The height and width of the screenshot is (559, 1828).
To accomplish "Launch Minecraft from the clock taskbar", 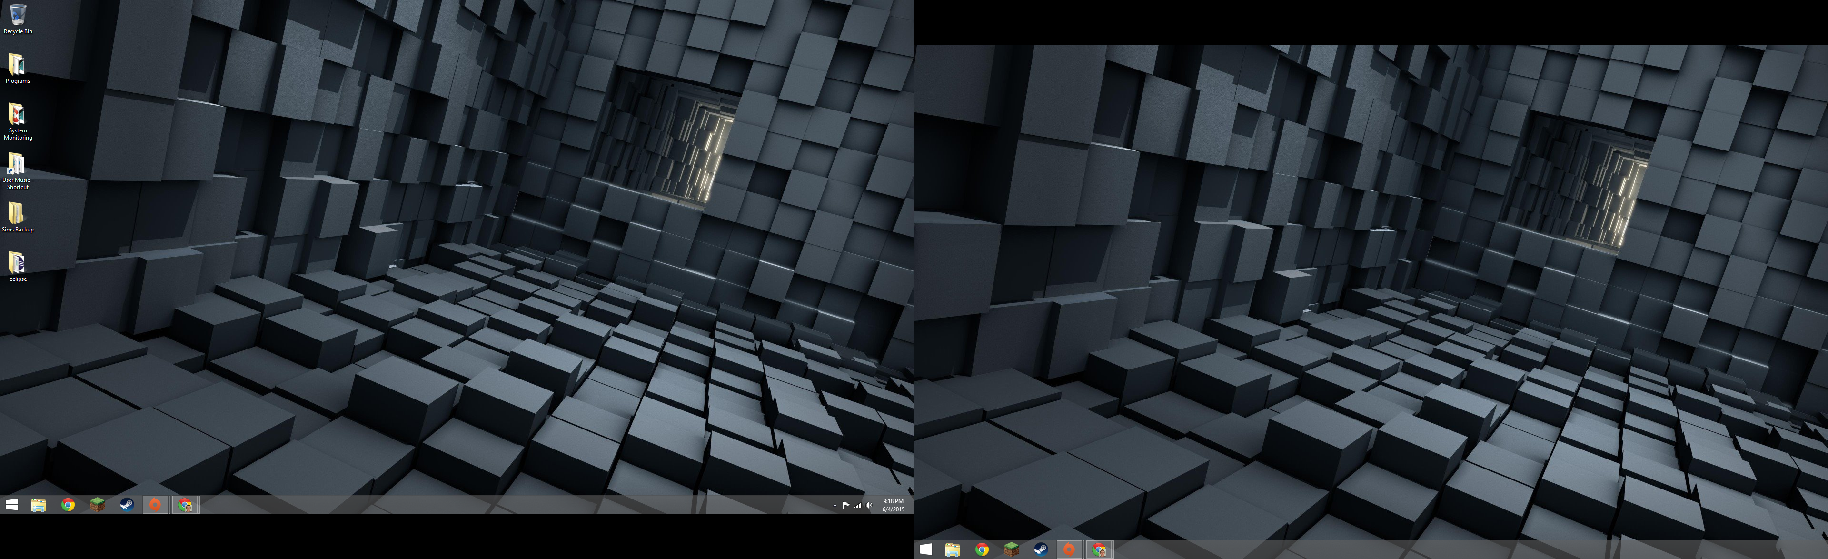I will [97, 504].
